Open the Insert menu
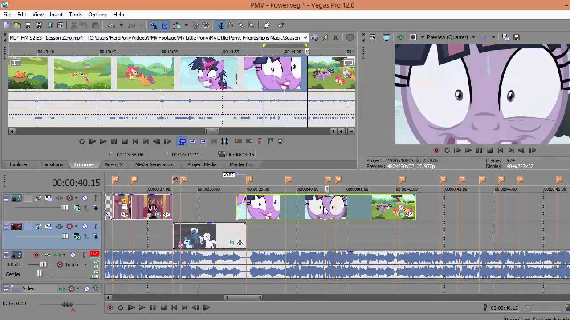 click(56, 15)
